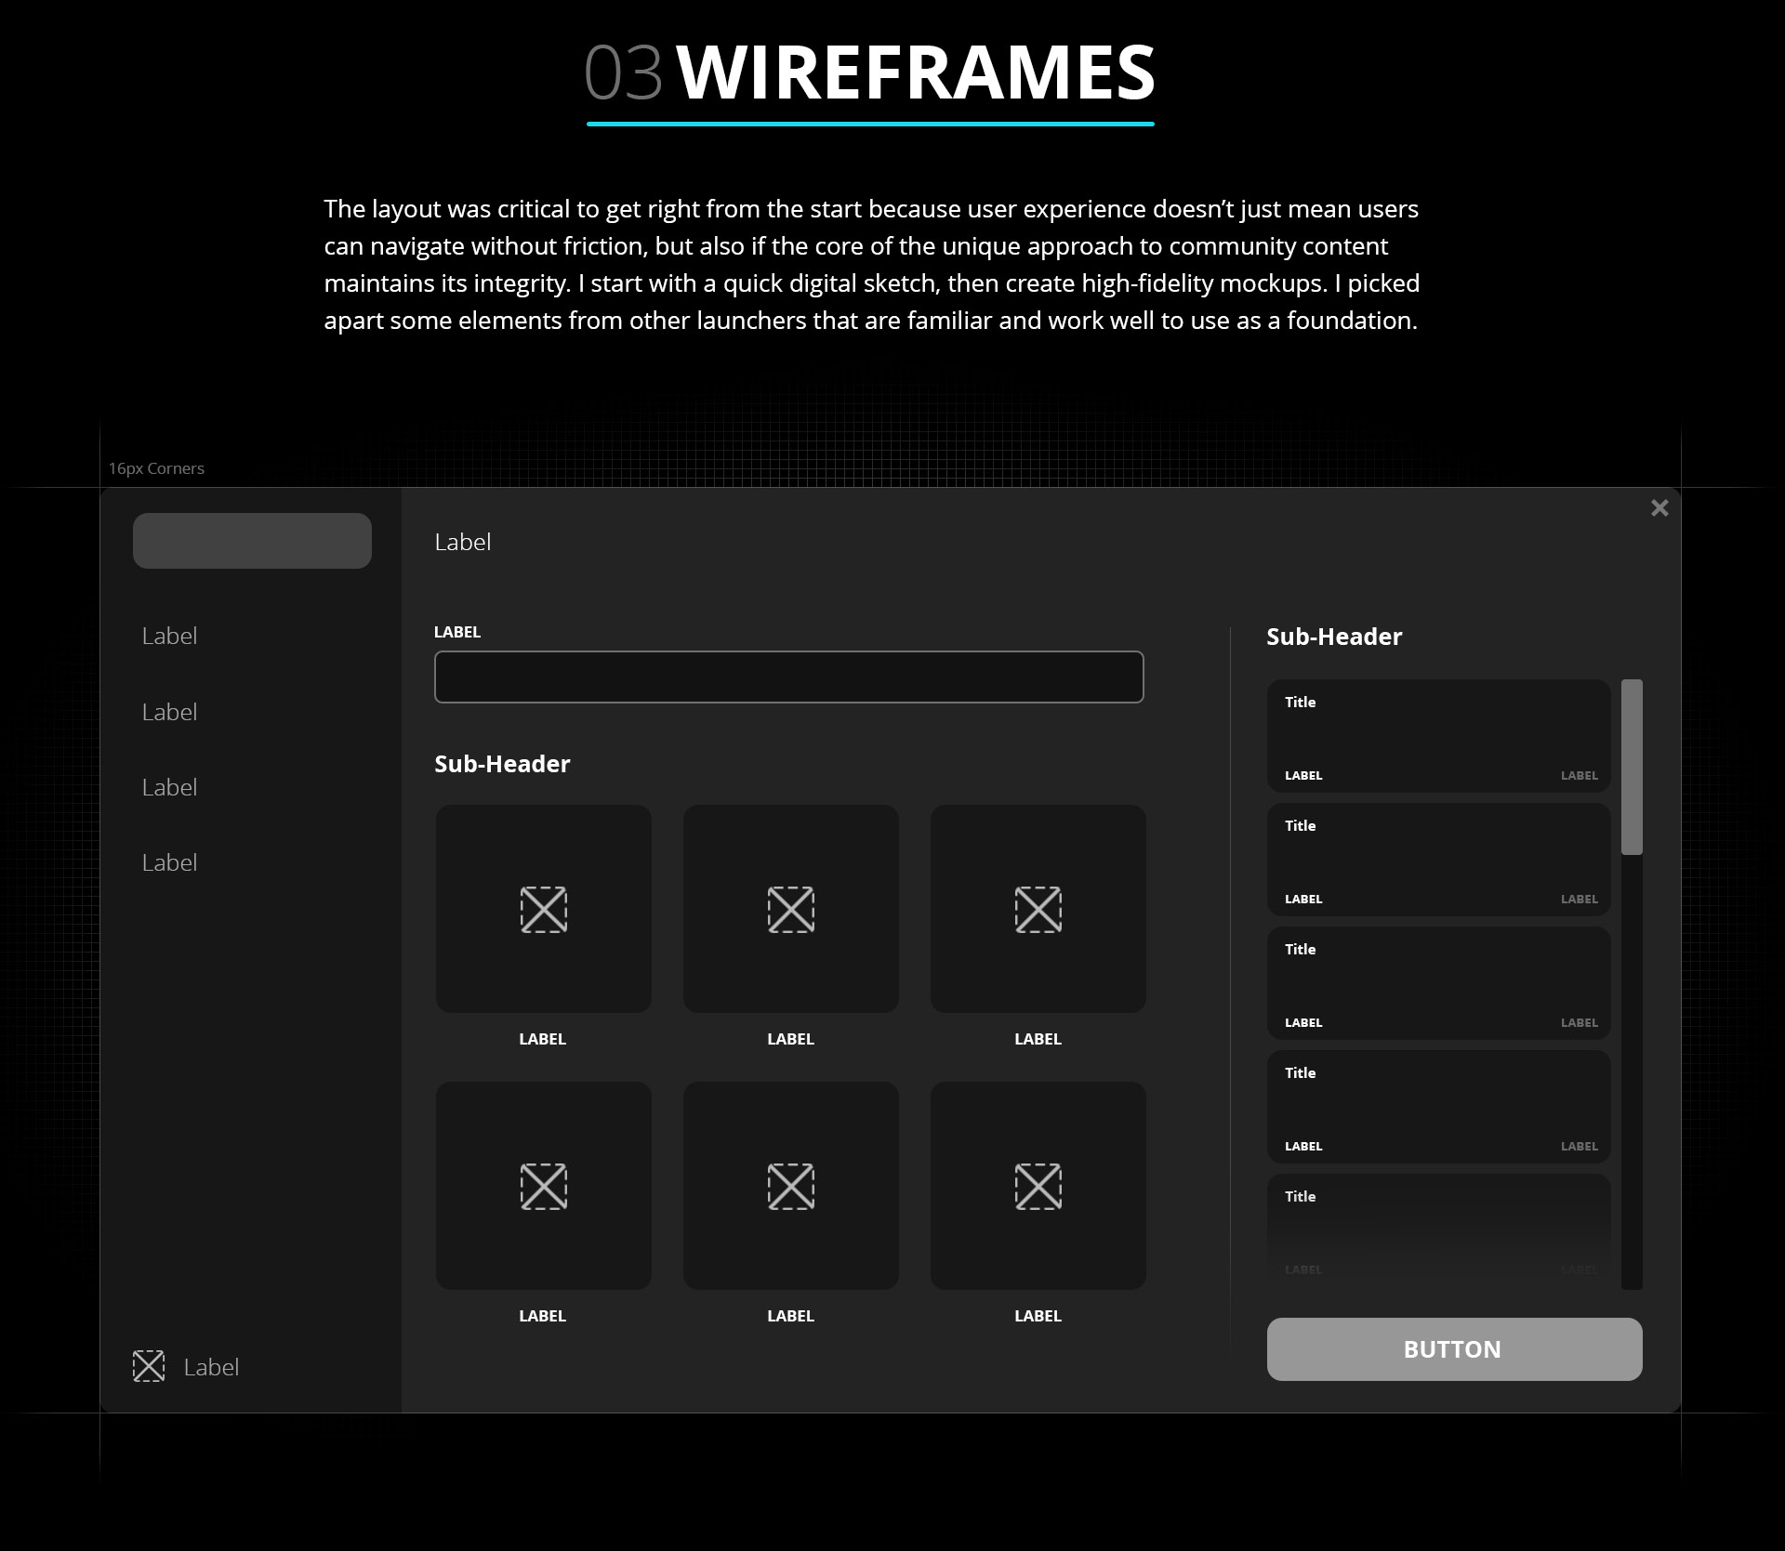1785x1551 pixels.
Task: Click the fourth Label entry in the sidebar
Action: click(x=170, y=862)
